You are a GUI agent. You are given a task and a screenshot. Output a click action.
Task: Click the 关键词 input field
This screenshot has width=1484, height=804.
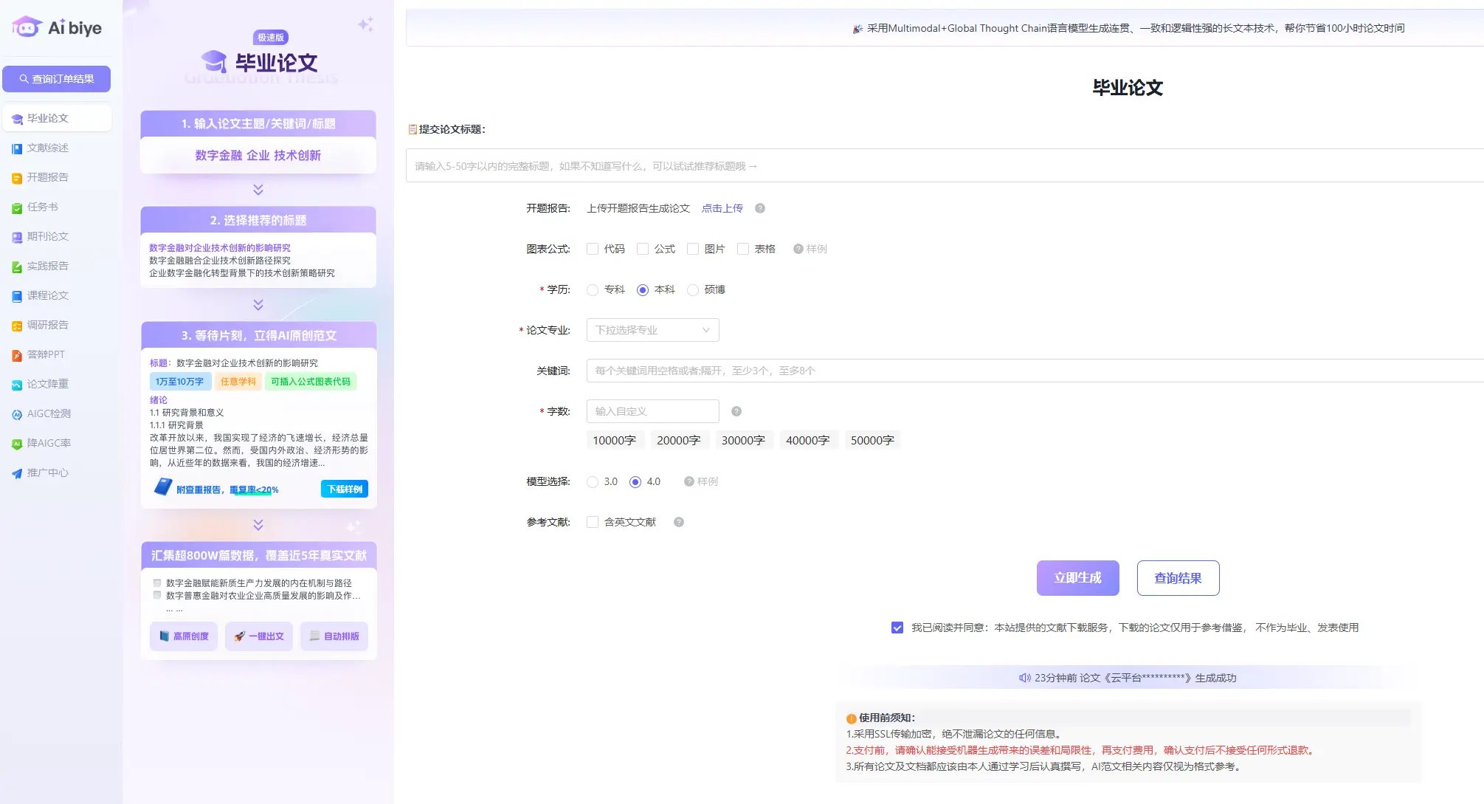click(x=886, y=370)
